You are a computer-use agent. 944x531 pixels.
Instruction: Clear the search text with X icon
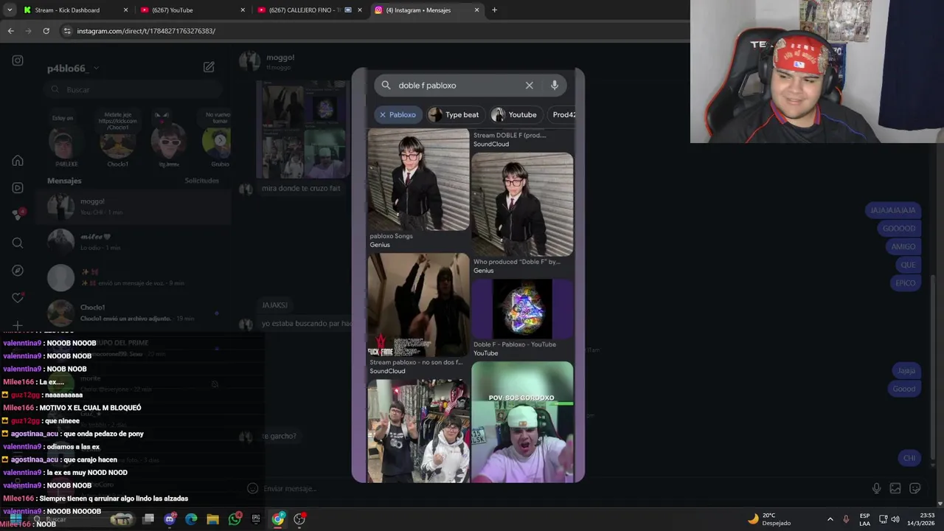529,86
